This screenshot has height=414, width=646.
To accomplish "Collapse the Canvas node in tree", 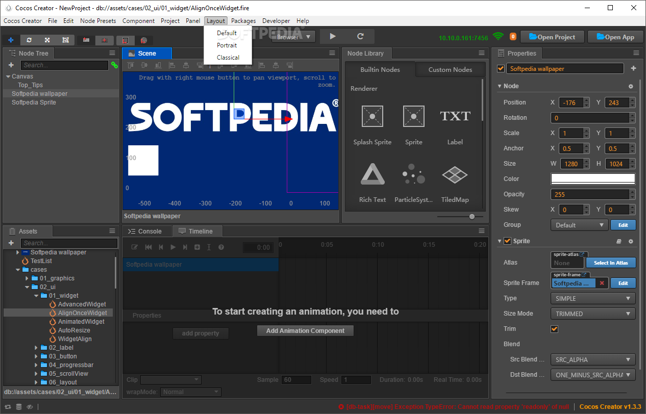I will point(8,76).
